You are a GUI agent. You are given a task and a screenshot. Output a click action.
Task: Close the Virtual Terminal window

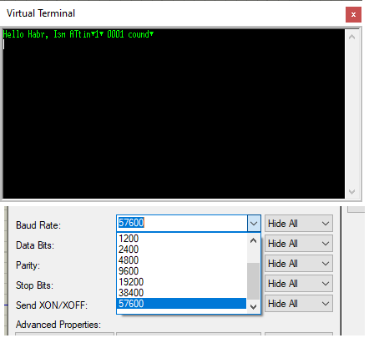(x=353, y=14)
